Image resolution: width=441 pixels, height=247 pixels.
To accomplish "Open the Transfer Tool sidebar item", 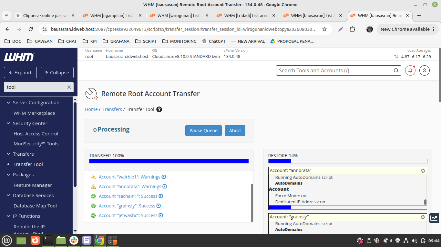I will pyautogui.click(x=28, y=164).
